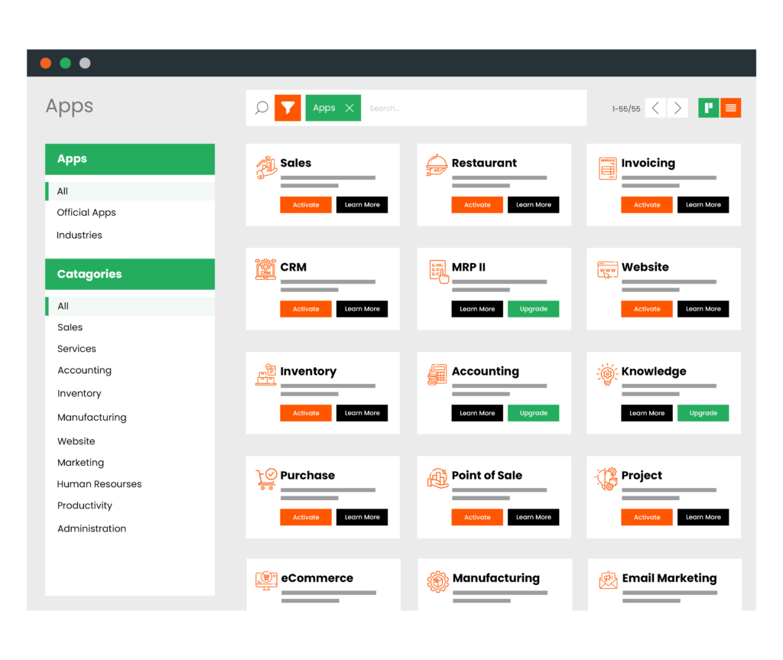Click the Purchase shopping cart icon
The width and height of the screenshot is (783, 660).
pos(266,478)
